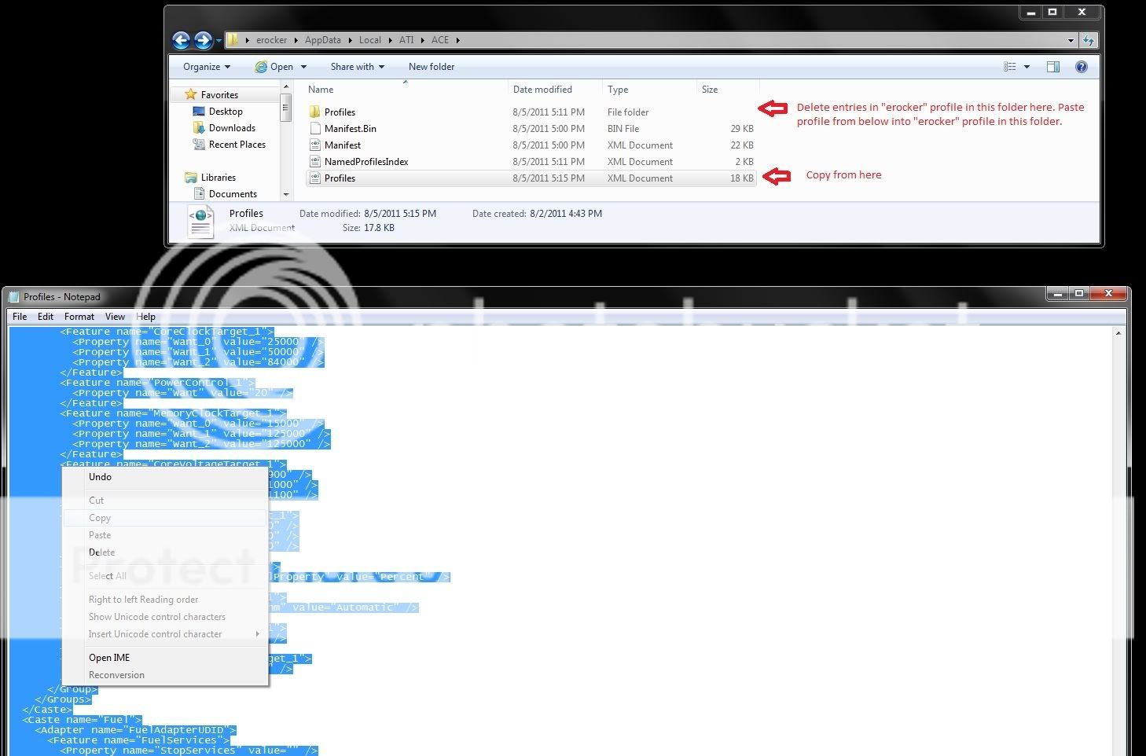
Task: Select Documents under Libraries
Action: tap(233, 194)
